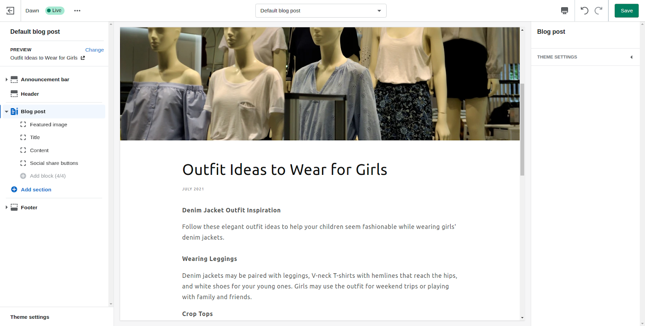Click the Footer section icon
The image size is (645, 326).
pyautogui.click(x=14, y=207)
